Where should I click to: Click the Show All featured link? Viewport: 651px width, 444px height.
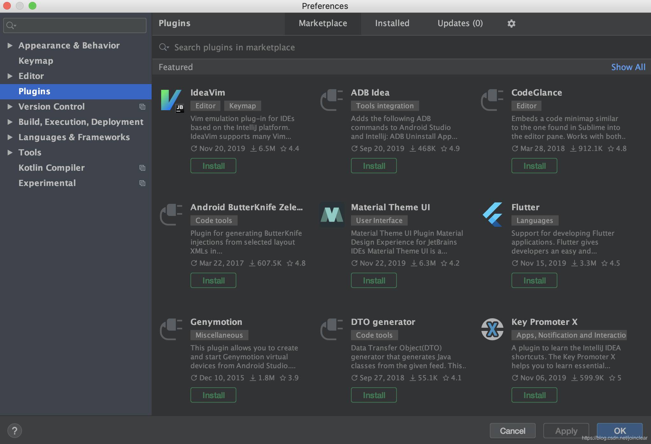pos(628,67)
